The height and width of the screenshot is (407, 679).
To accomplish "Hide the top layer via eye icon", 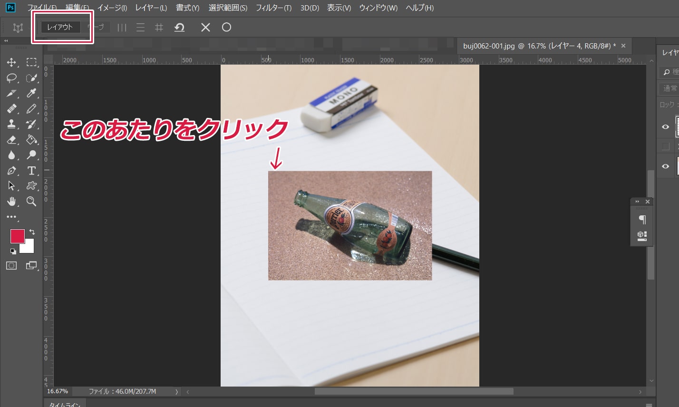I will 665,126.
